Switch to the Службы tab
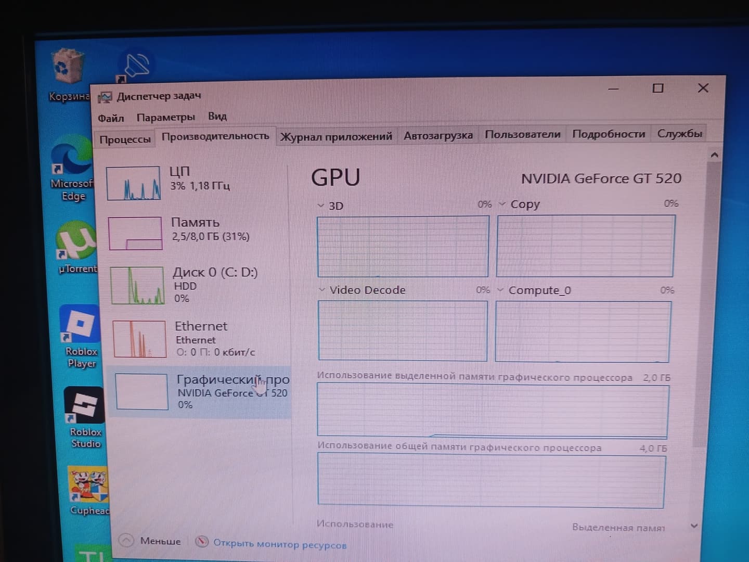 (x=679, y=133)
